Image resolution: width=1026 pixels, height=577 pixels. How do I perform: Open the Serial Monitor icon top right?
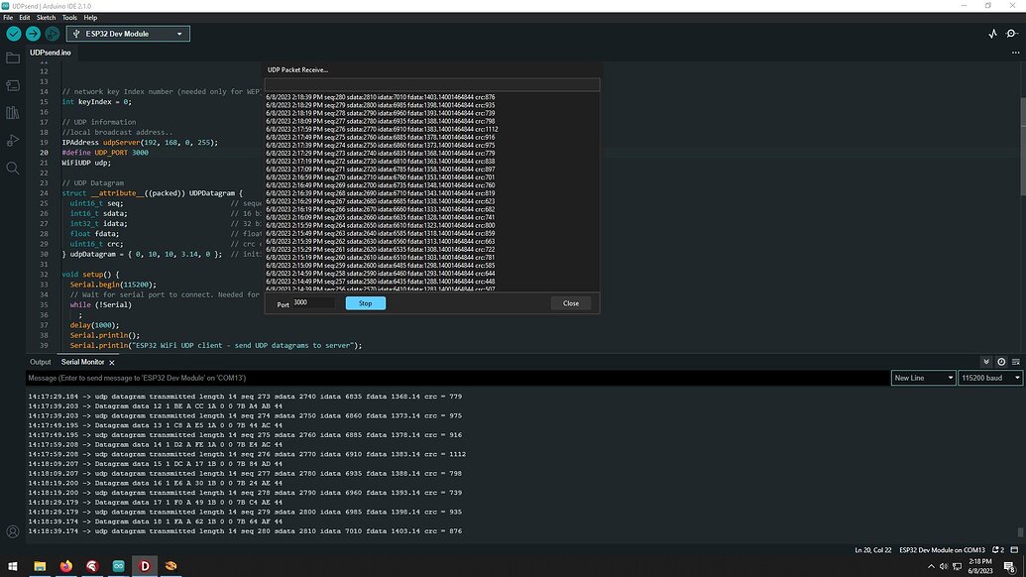[1012, 33]
